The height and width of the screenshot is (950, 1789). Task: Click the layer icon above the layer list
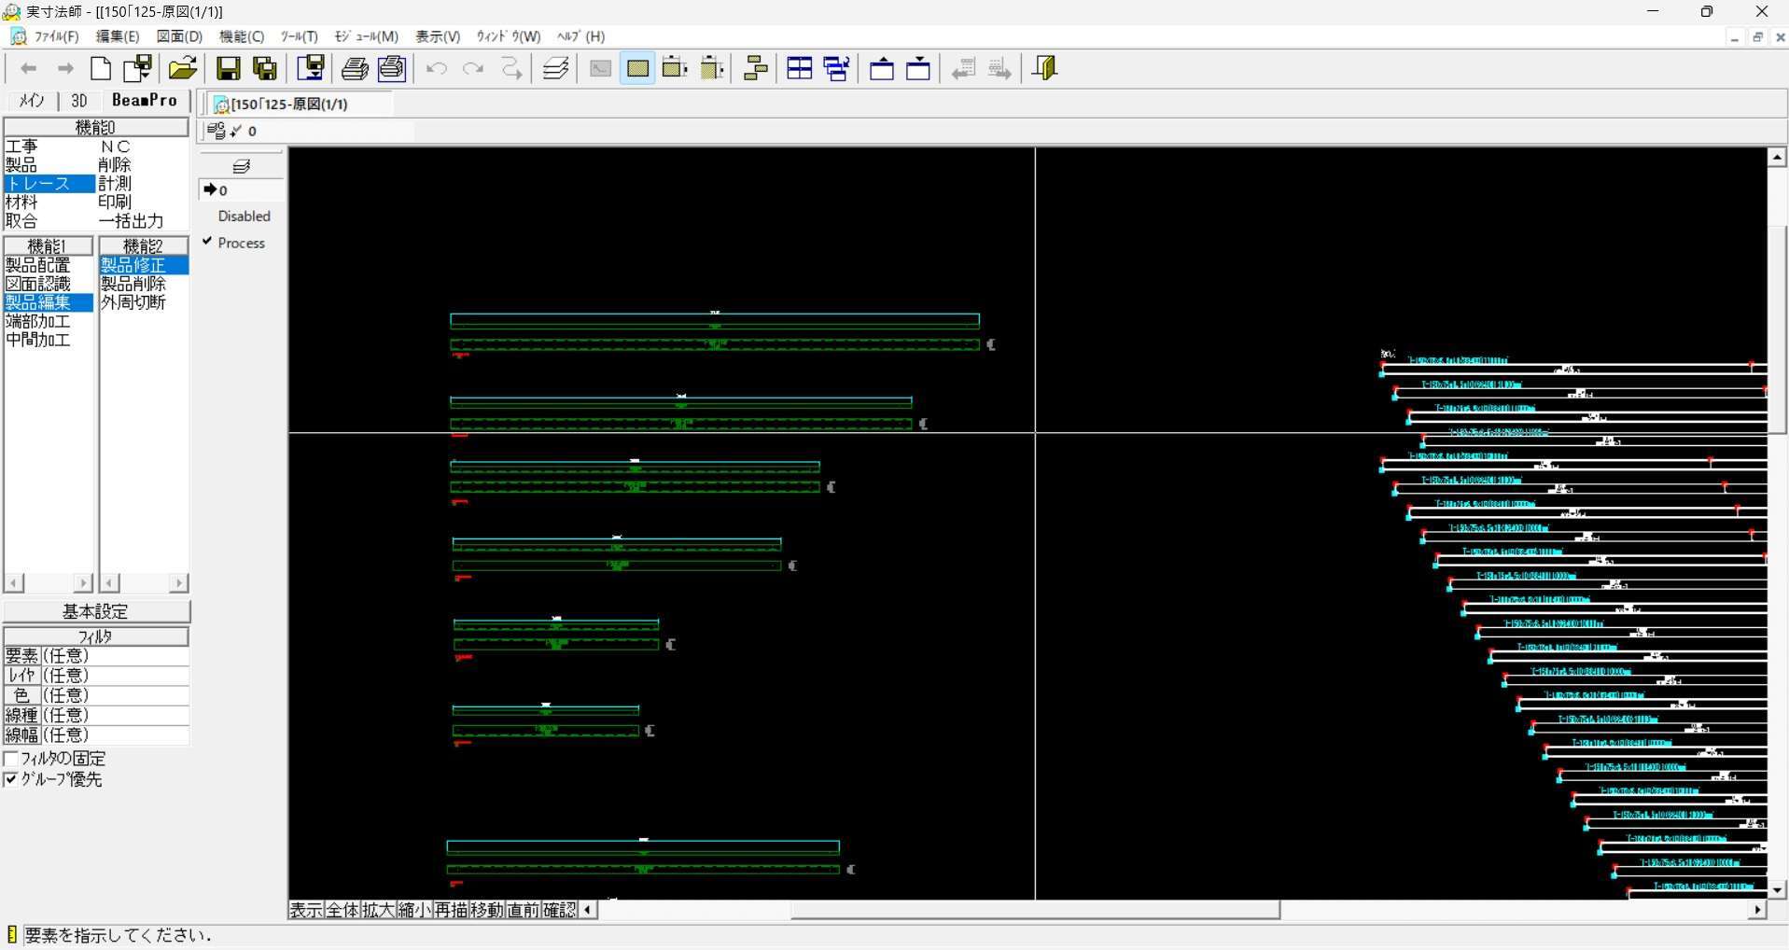pyautogui.click(x=241, y=166)
